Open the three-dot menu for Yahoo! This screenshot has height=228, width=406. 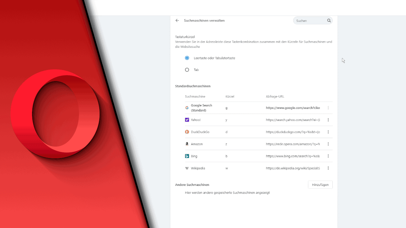328,120
